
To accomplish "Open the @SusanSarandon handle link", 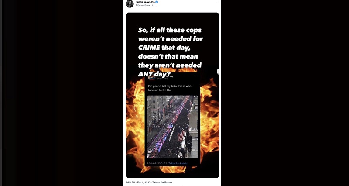I will [145, 5].
